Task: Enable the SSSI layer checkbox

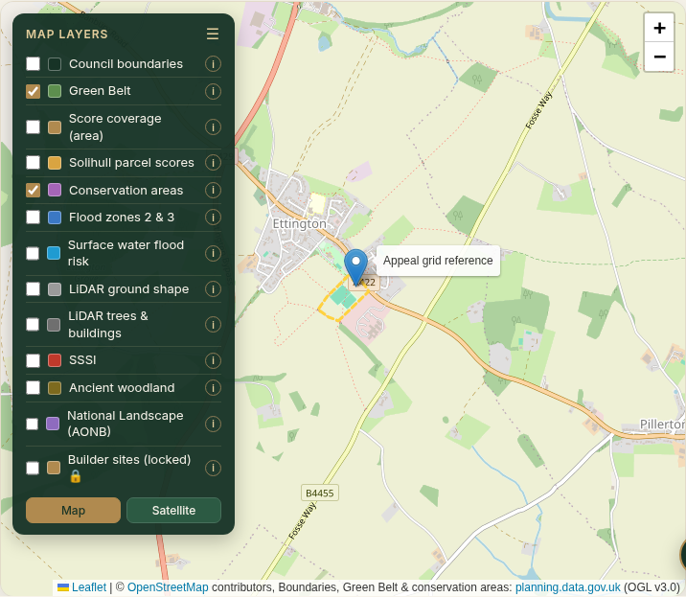Action: 33,360
